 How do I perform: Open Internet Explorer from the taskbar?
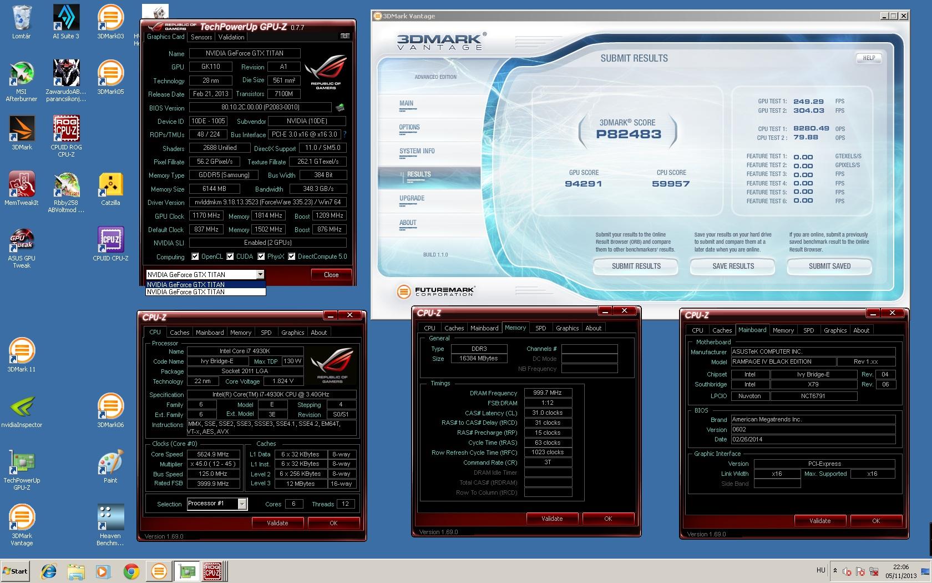[x=49, y=571]
